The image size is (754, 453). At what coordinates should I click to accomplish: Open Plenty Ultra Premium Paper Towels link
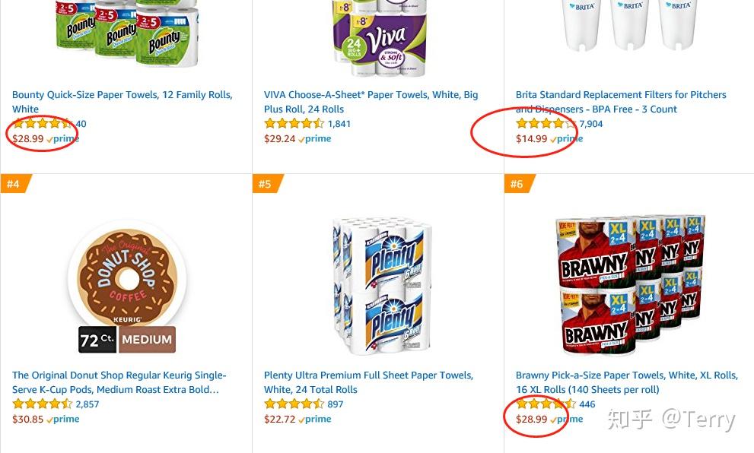pos(368,375)
